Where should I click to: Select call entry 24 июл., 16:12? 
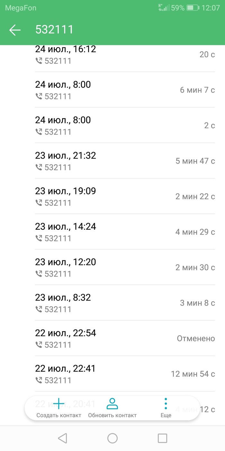(125, 55)
